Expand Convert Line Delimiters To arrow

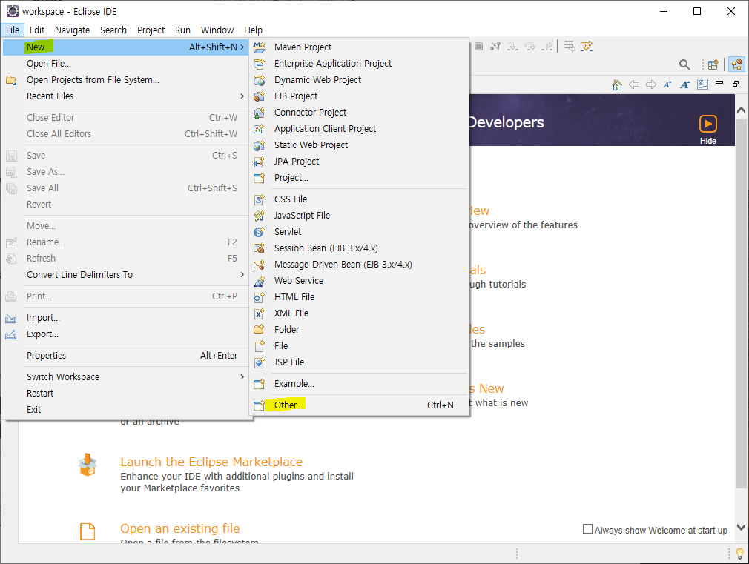click(242, 275)
